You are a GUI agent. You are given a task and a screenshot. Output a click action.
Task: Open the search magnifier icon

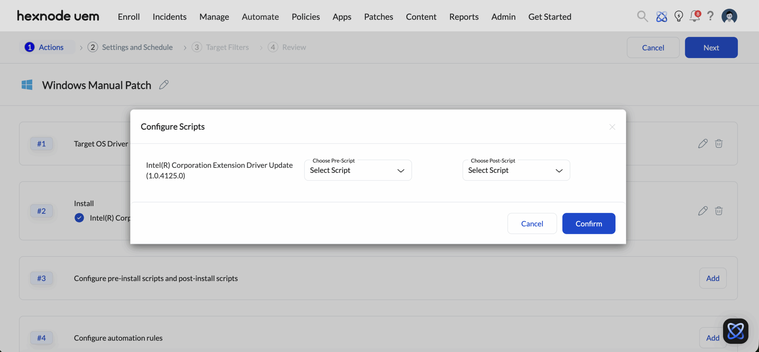click(x=642, y=16)
